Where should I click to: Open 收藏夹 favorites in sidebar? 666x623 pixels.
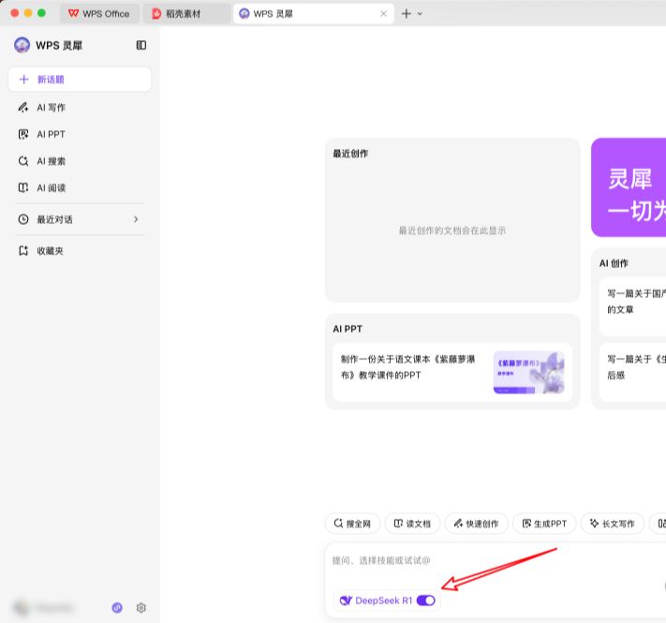[x=80, y=250]
